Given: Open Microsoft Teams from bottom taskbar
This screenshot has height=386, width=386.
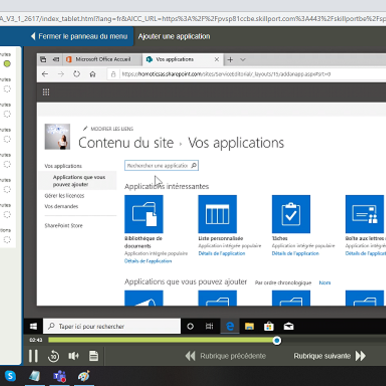Looking at the screenshot, I should click(x=59, y=376).
